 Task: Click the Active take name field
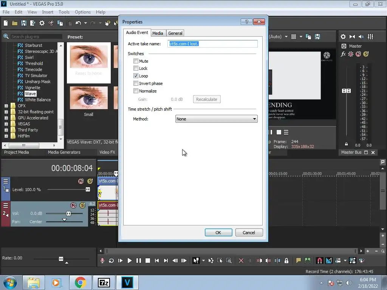(x=212, y=44)
